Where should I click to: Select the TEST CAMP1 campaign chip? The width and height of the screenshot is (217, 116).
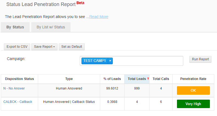click(x=94, y=61)
